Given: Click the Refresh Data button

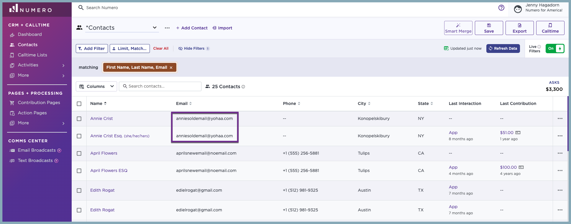Looking at the screenshot, I should [x=503, y=49].
